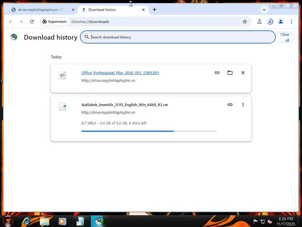Open the Office_Professional_Plus_2010 ISO file link
The height and width of the screenshot is (227, 302).
coord(120,73)
